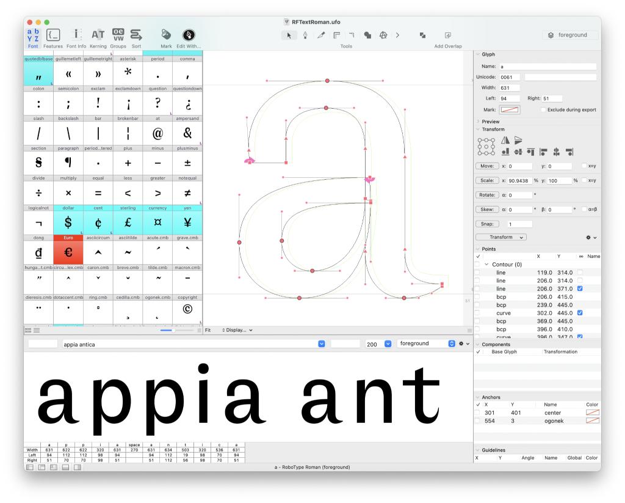Select the circled compass tool

coord(383,35)
